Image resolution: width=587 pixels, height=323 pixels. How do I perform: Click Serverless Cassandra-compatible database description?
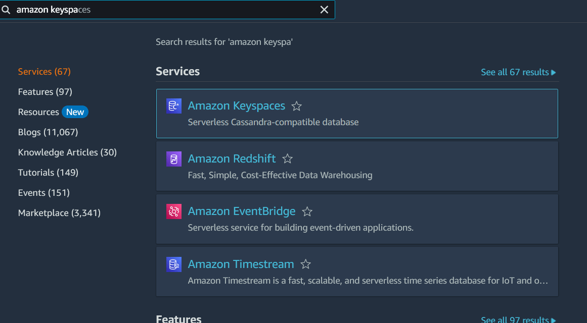274,122
